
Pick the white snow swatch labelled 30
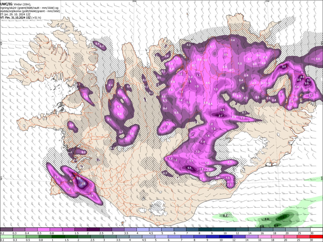click(x=316, y=230)
